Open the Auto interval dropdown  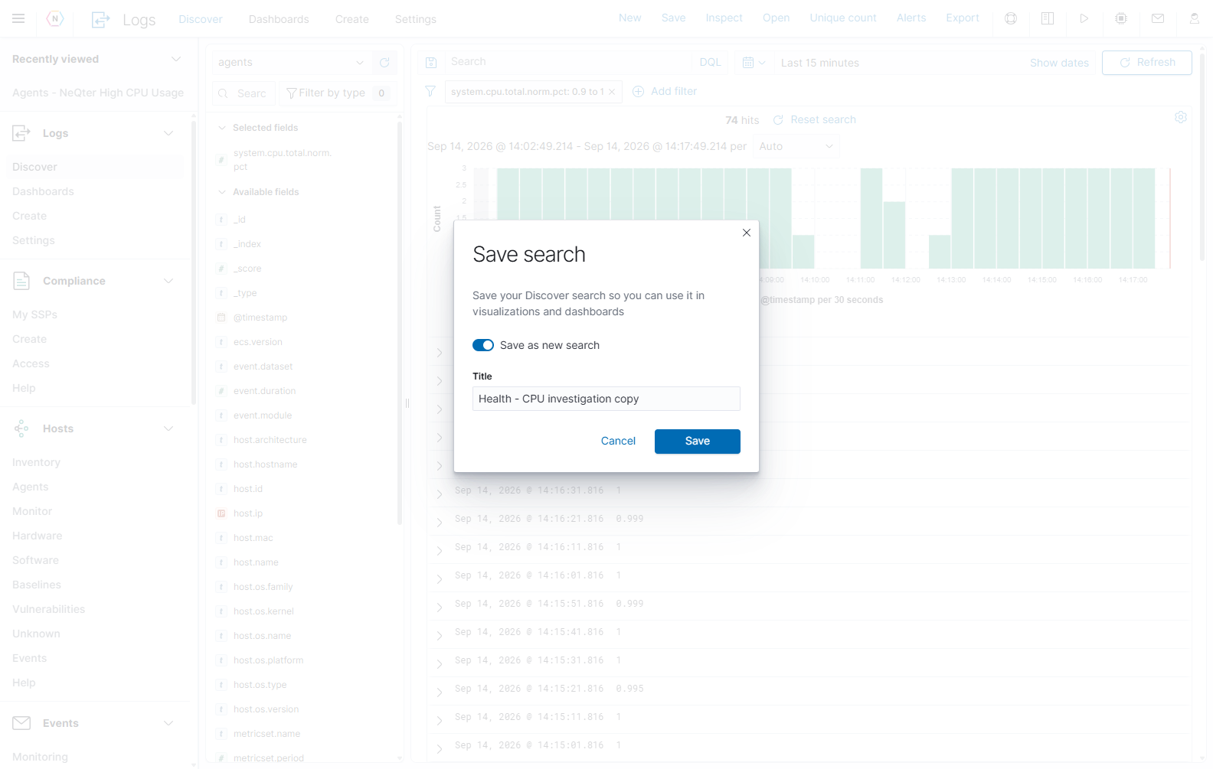click(796, 146)
